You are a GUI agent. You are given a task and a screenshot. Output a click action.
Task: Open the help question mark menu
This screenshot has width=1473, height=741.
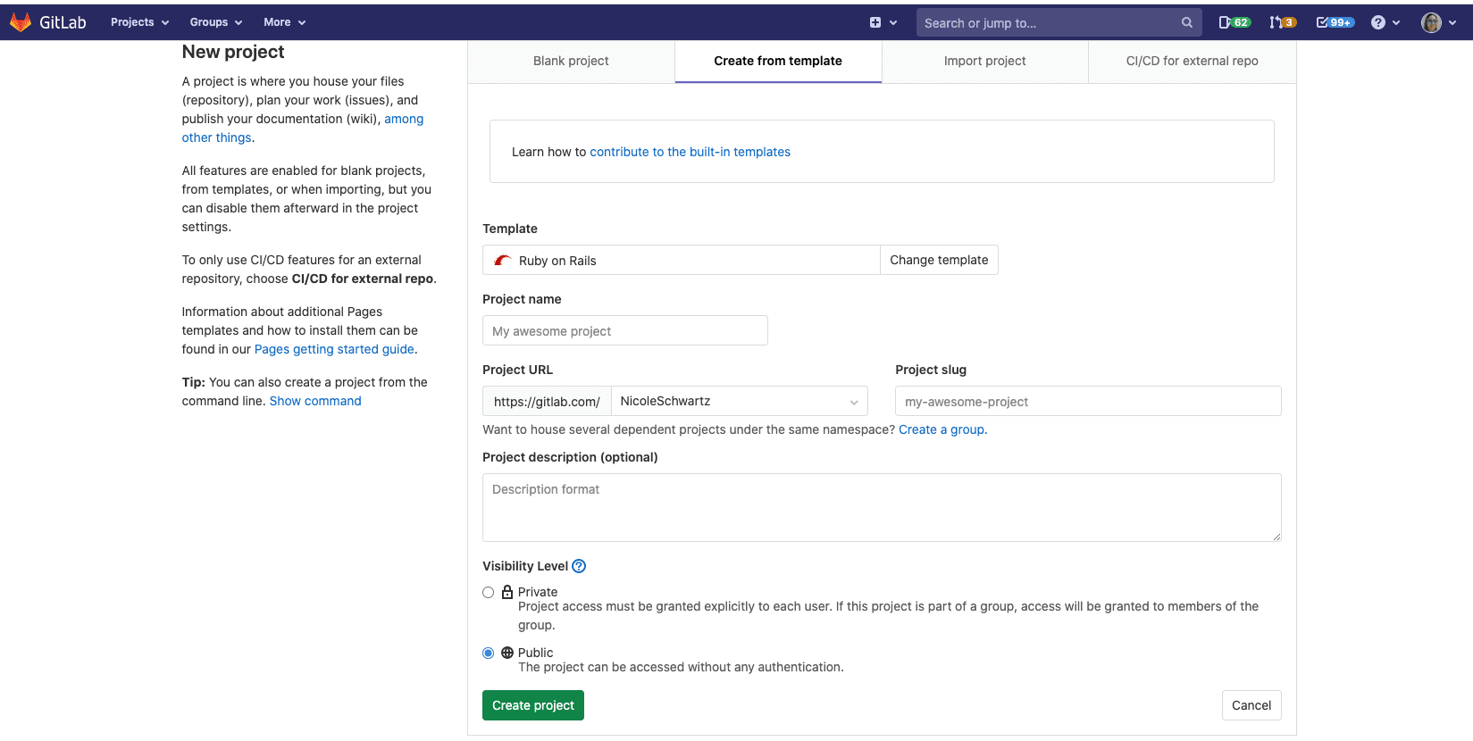point(1378,22)
